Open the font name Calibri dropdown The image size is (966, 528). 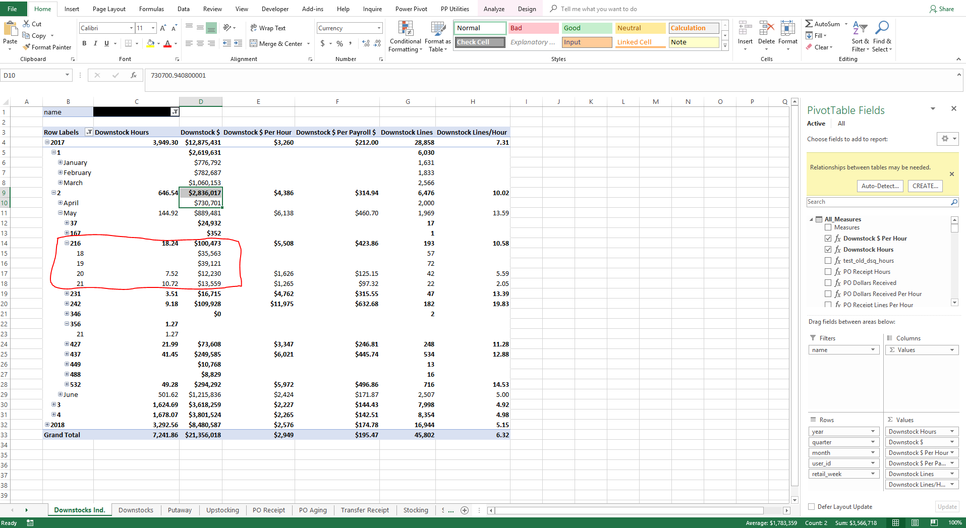coord(131,28)
